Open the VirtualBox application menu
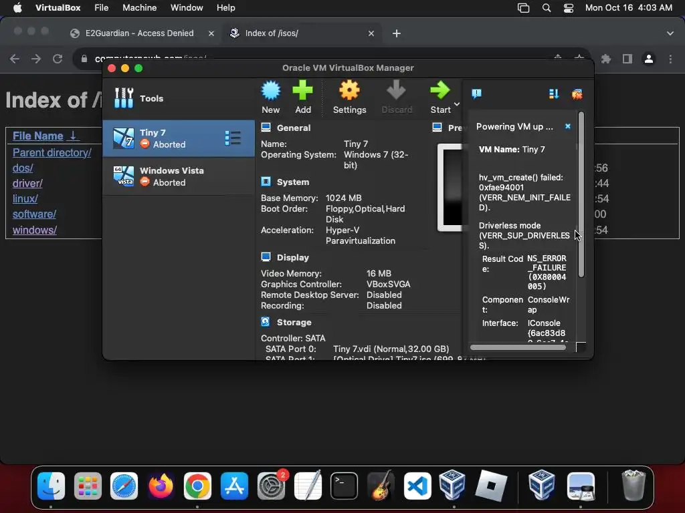The image size is (685, 513). click(x=58, y=8)
